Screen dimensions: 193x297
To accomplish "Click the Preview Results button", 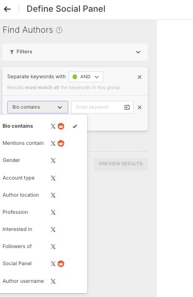I will (x=120, y=164).
